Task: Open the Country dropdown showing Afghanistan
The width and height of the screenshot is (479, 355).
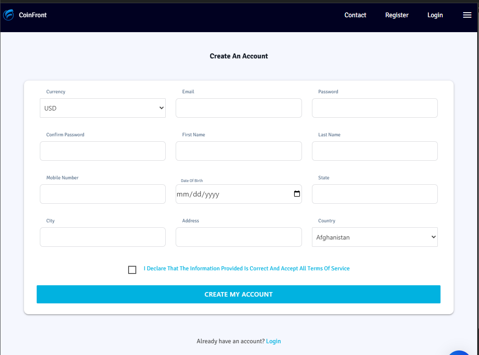Action: [374, 237]
